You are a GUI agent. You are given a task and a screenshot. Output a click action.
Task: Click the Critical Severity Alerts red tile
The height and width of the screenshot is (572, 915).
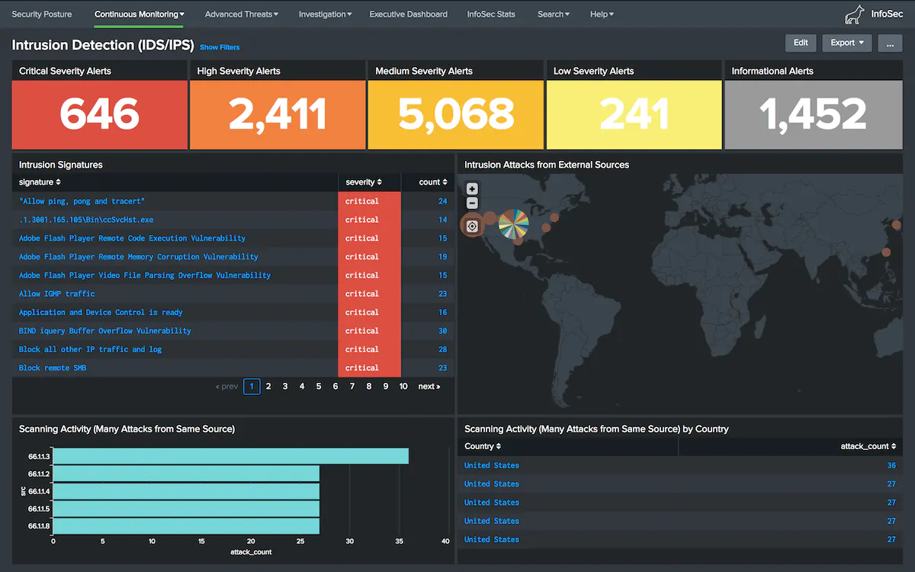99,114
